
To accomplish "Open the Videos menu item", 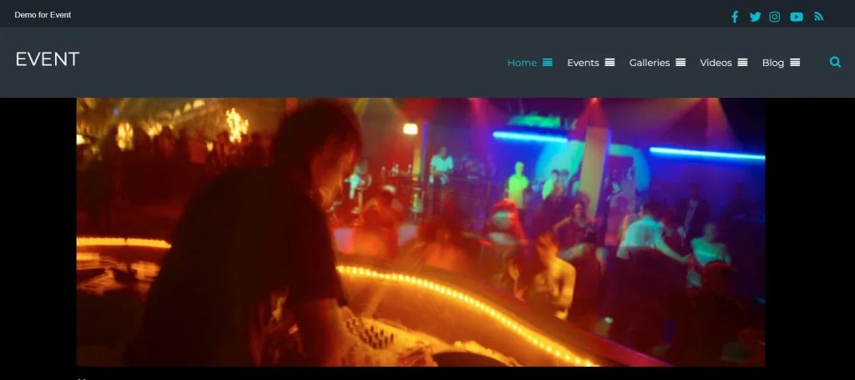I will click(x=716, y=63).
